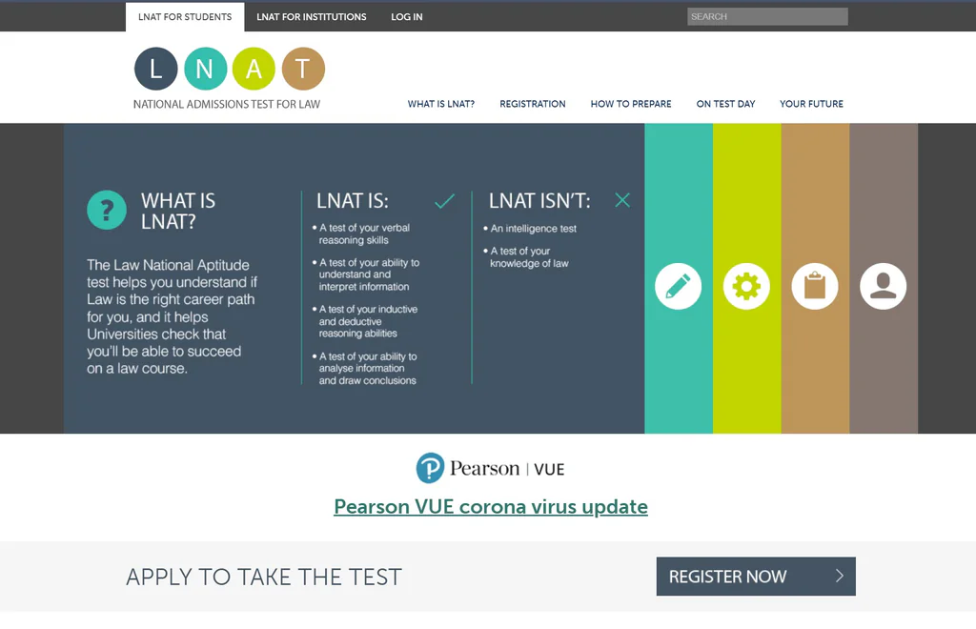Click the Pearson VUE logo

tap(490, 469)
